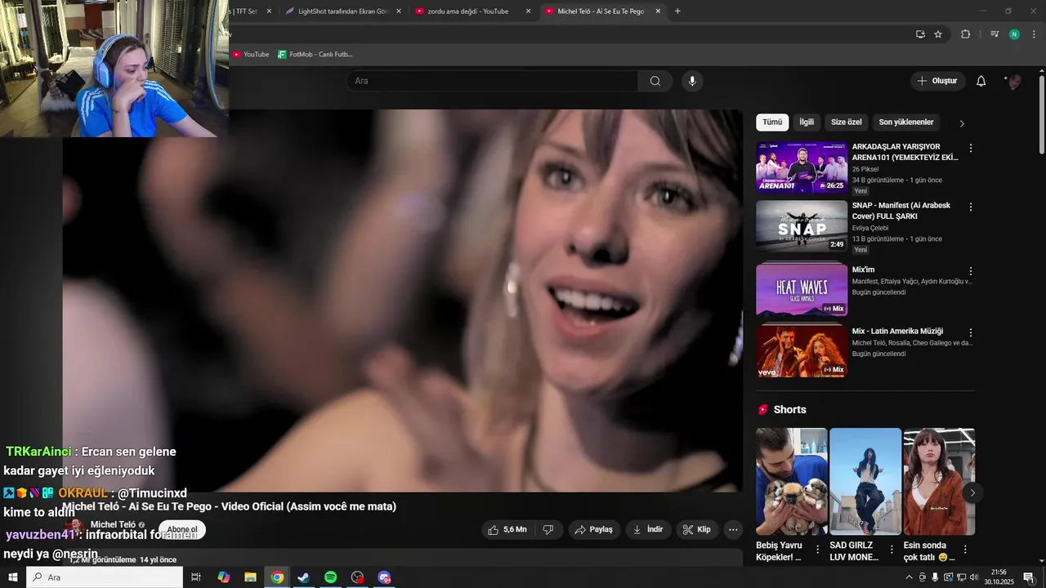Open more actions ellipsis under video
1046x588 pixels.
pos(733,529)
